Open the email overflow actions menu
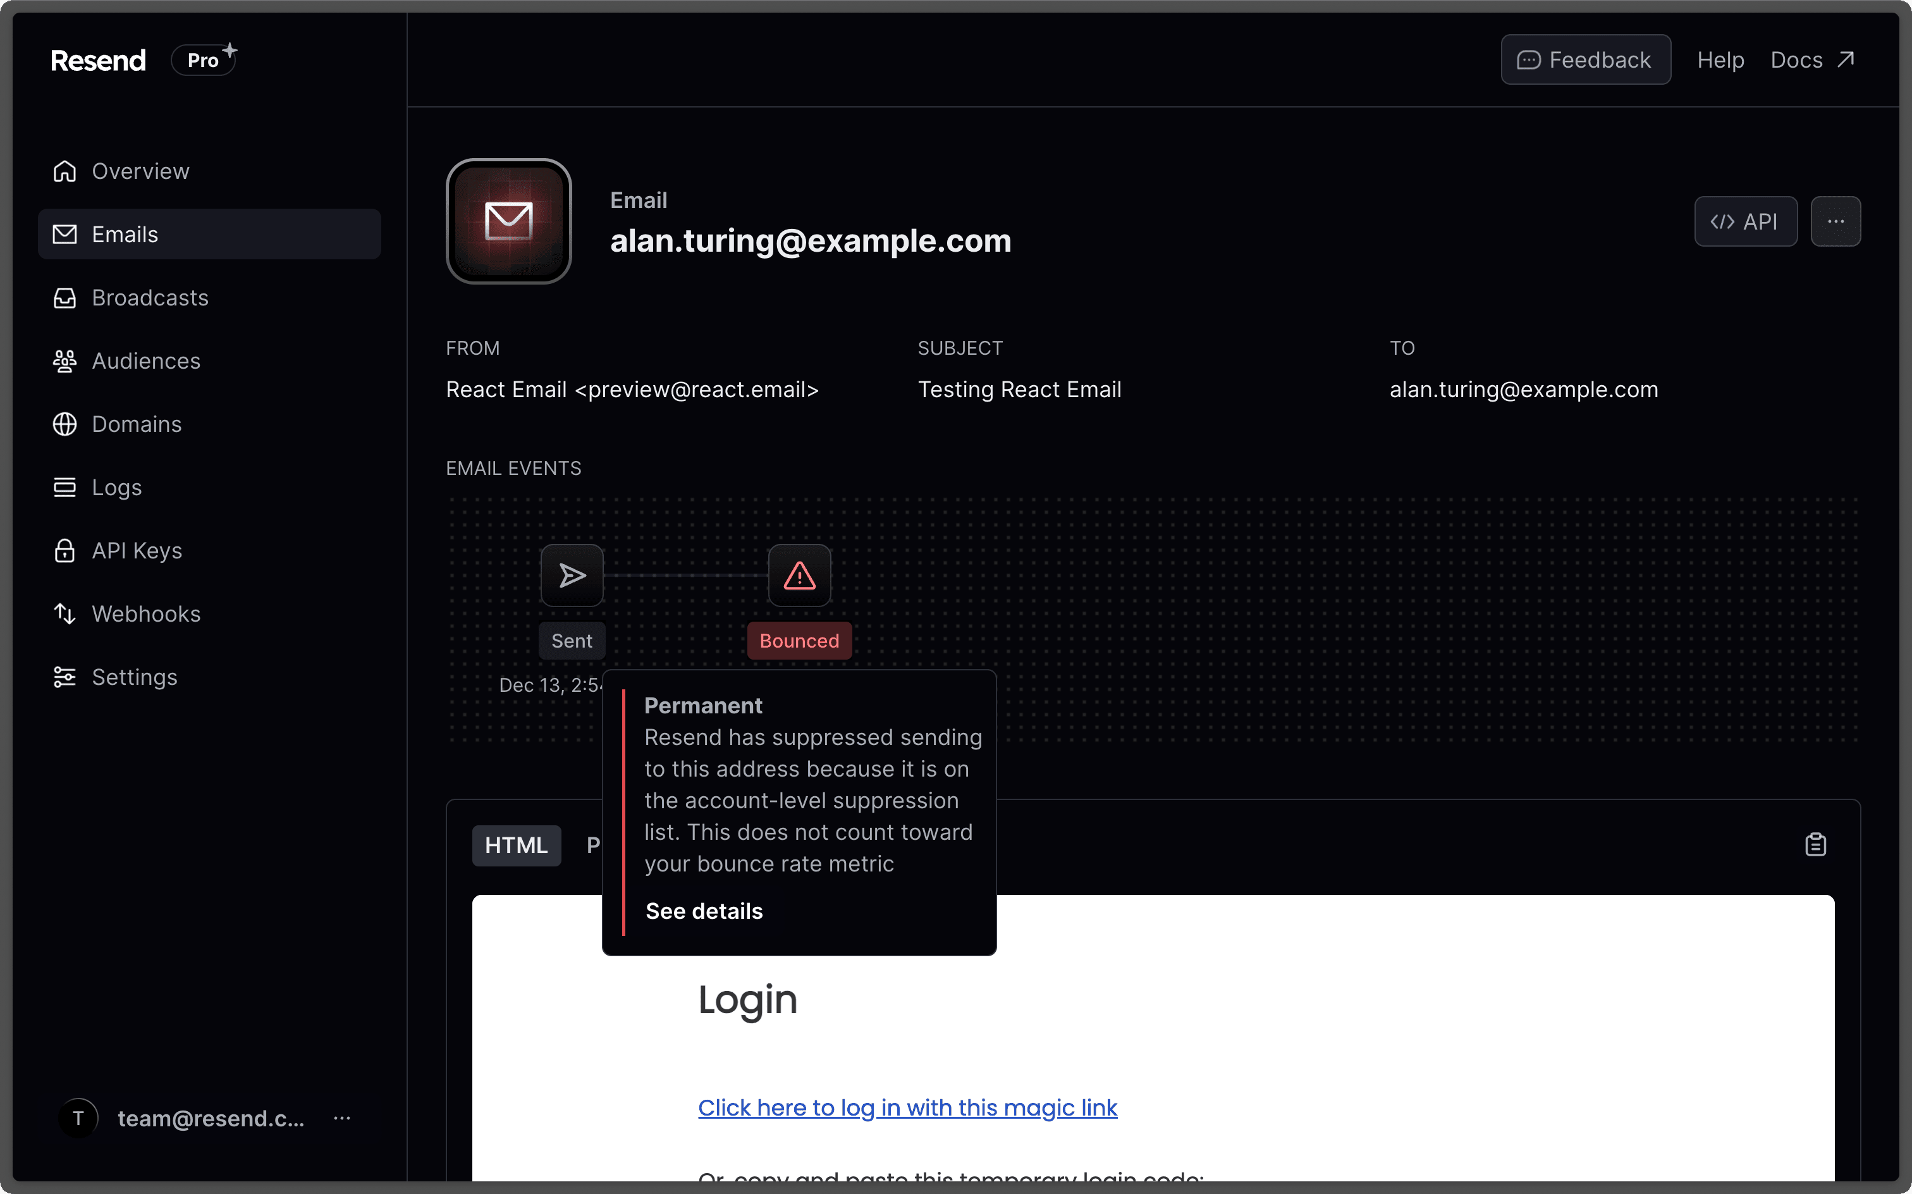This screenshot has height=1194, width=1912. [1836, 221]
